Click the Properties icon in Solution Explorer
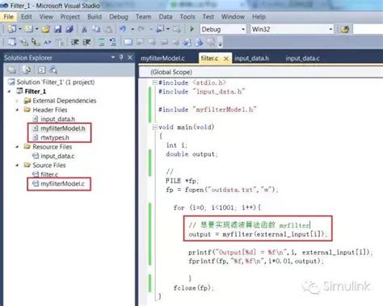383x306 pixels. [x=11, y=70]
